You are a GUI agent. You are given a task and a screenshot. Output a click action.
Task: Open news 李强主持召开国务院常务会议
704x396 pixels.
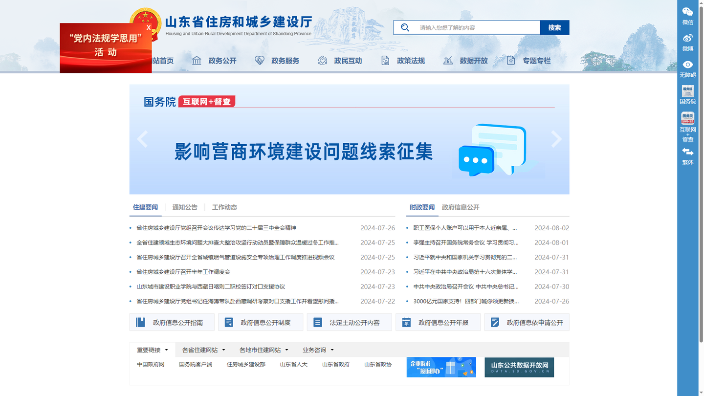coord(466,242)
